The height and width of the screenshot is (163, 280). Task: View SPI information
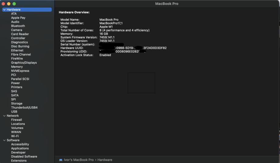[x=13, y=99]
